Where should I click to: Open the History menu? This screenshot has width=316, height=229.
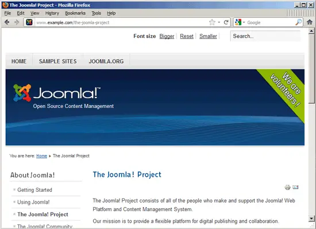[x=52, y=13]
